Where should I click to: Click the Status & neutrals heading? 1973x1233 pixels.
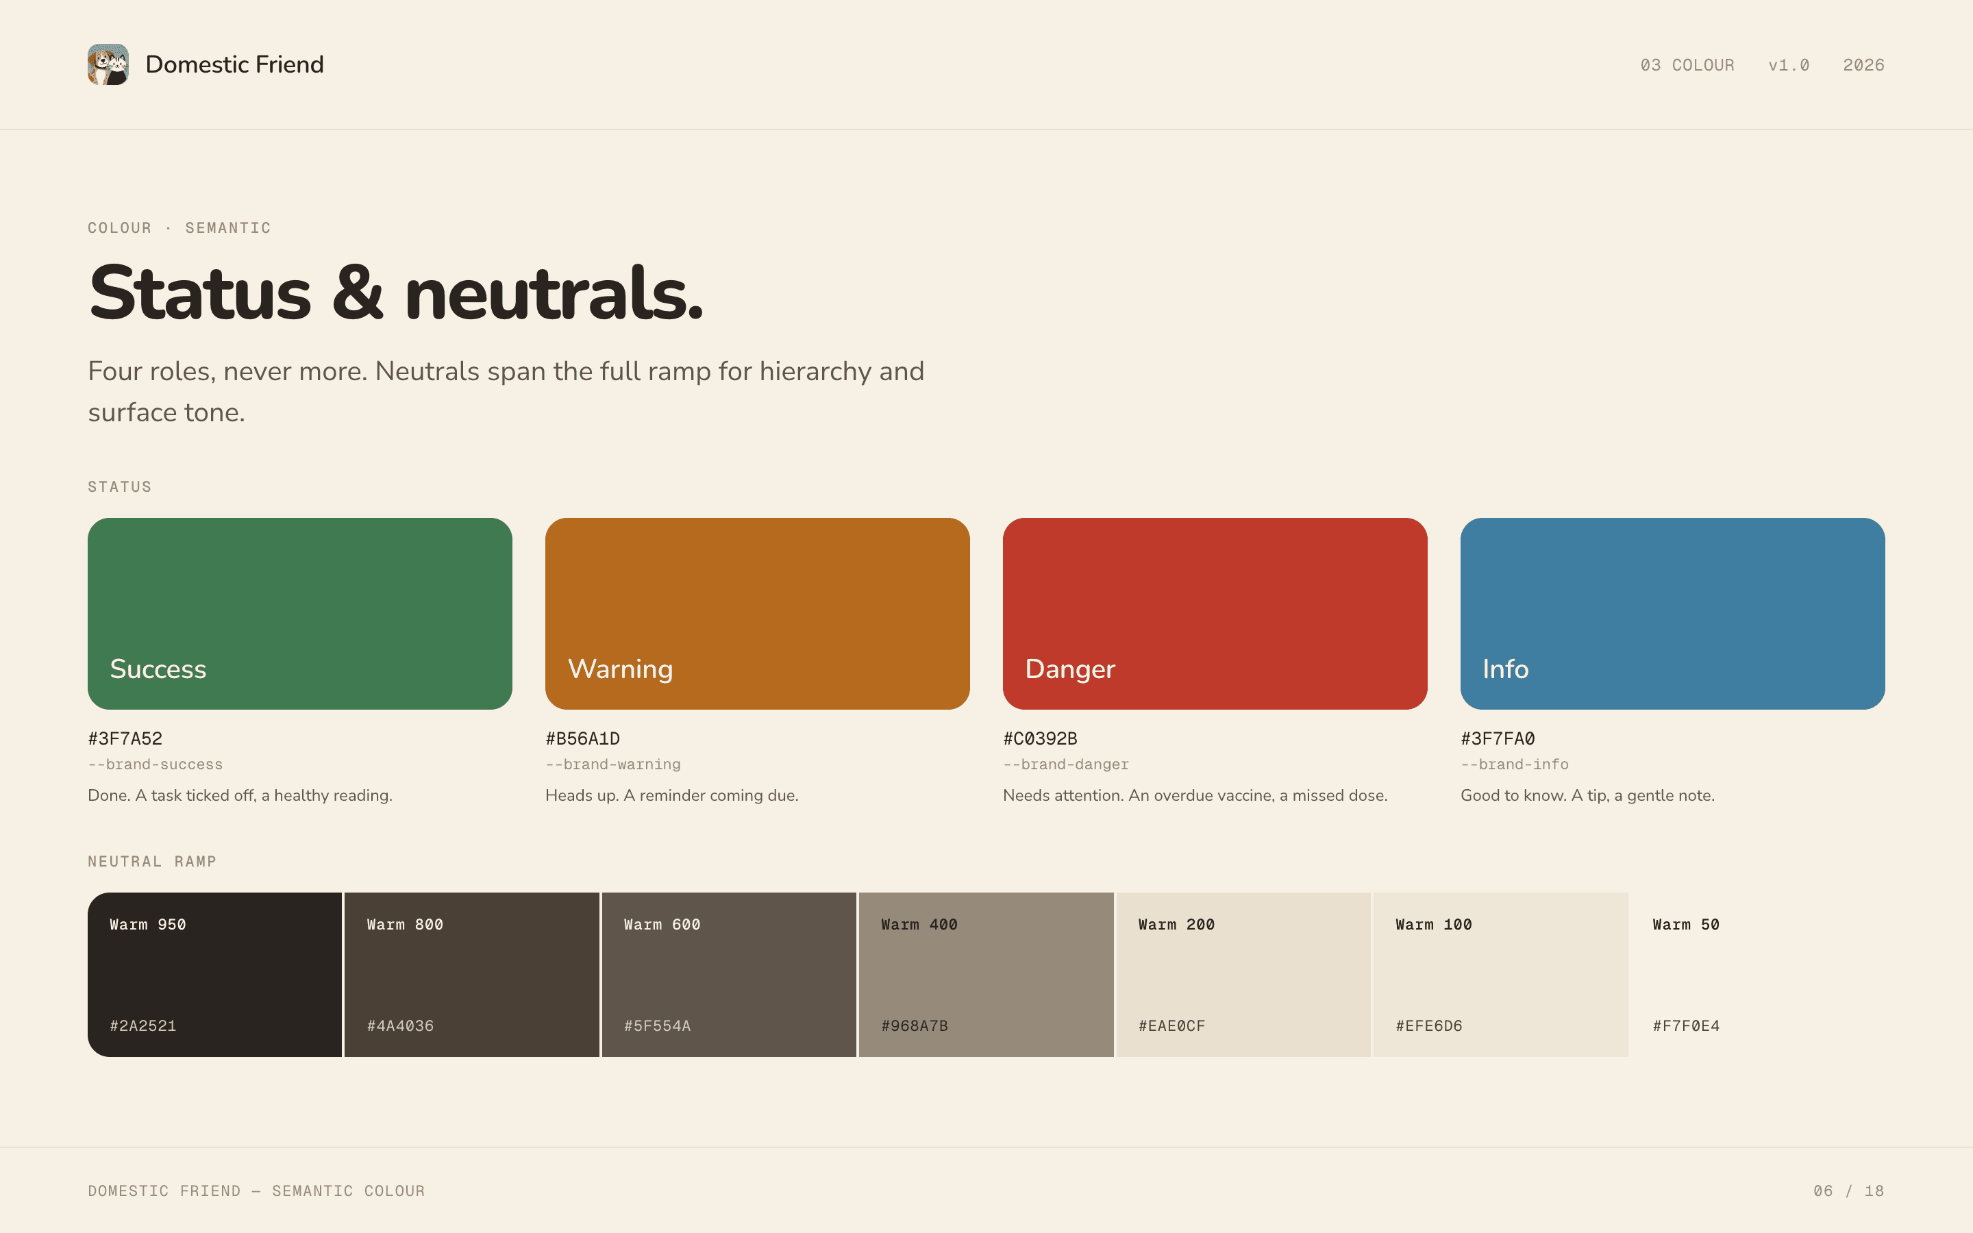tap(396, 292)
